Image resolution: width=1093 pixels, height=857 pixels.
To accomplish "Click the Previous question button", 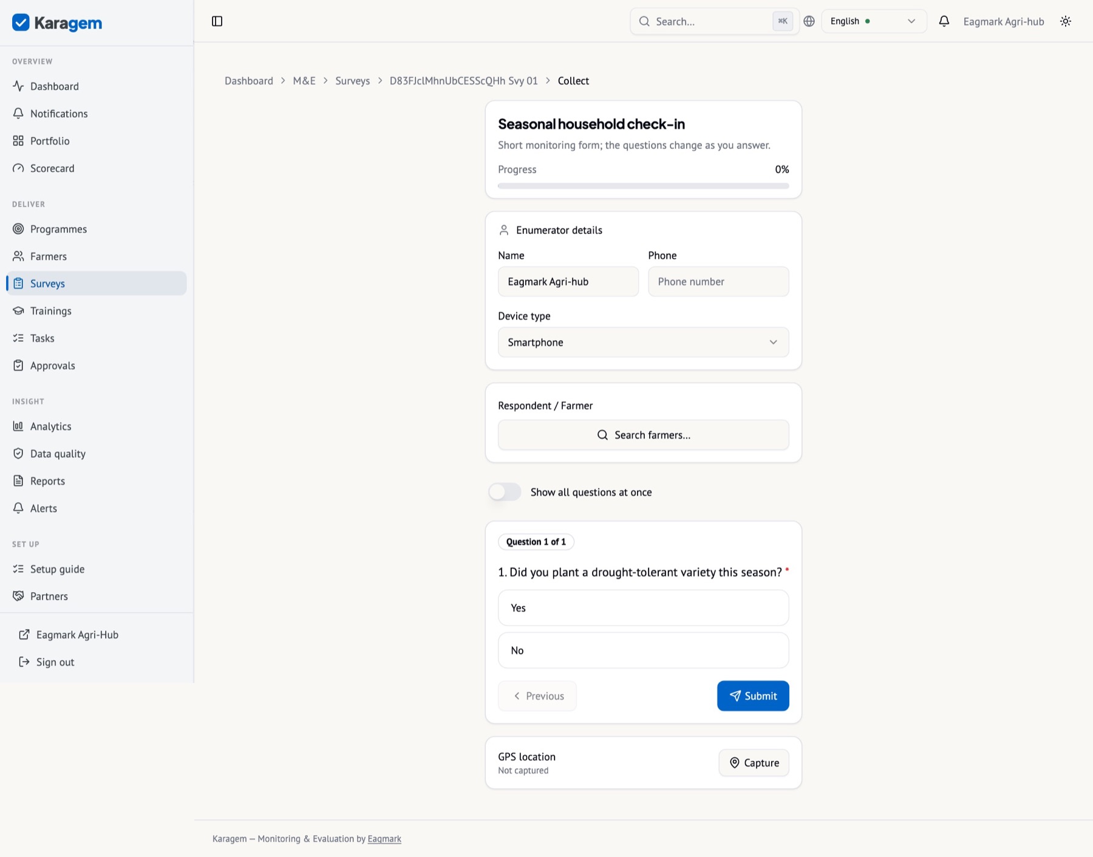I will (x=537, y=696).
